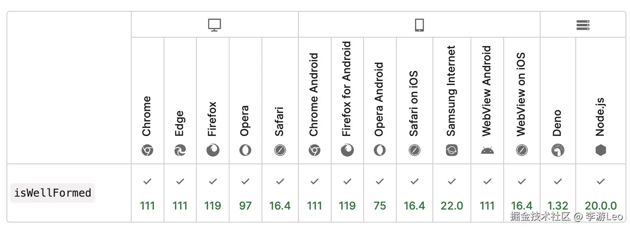Click the Node.js hexagon icon
The width and height of the screenshot is (630, 229).
point(601,151)
